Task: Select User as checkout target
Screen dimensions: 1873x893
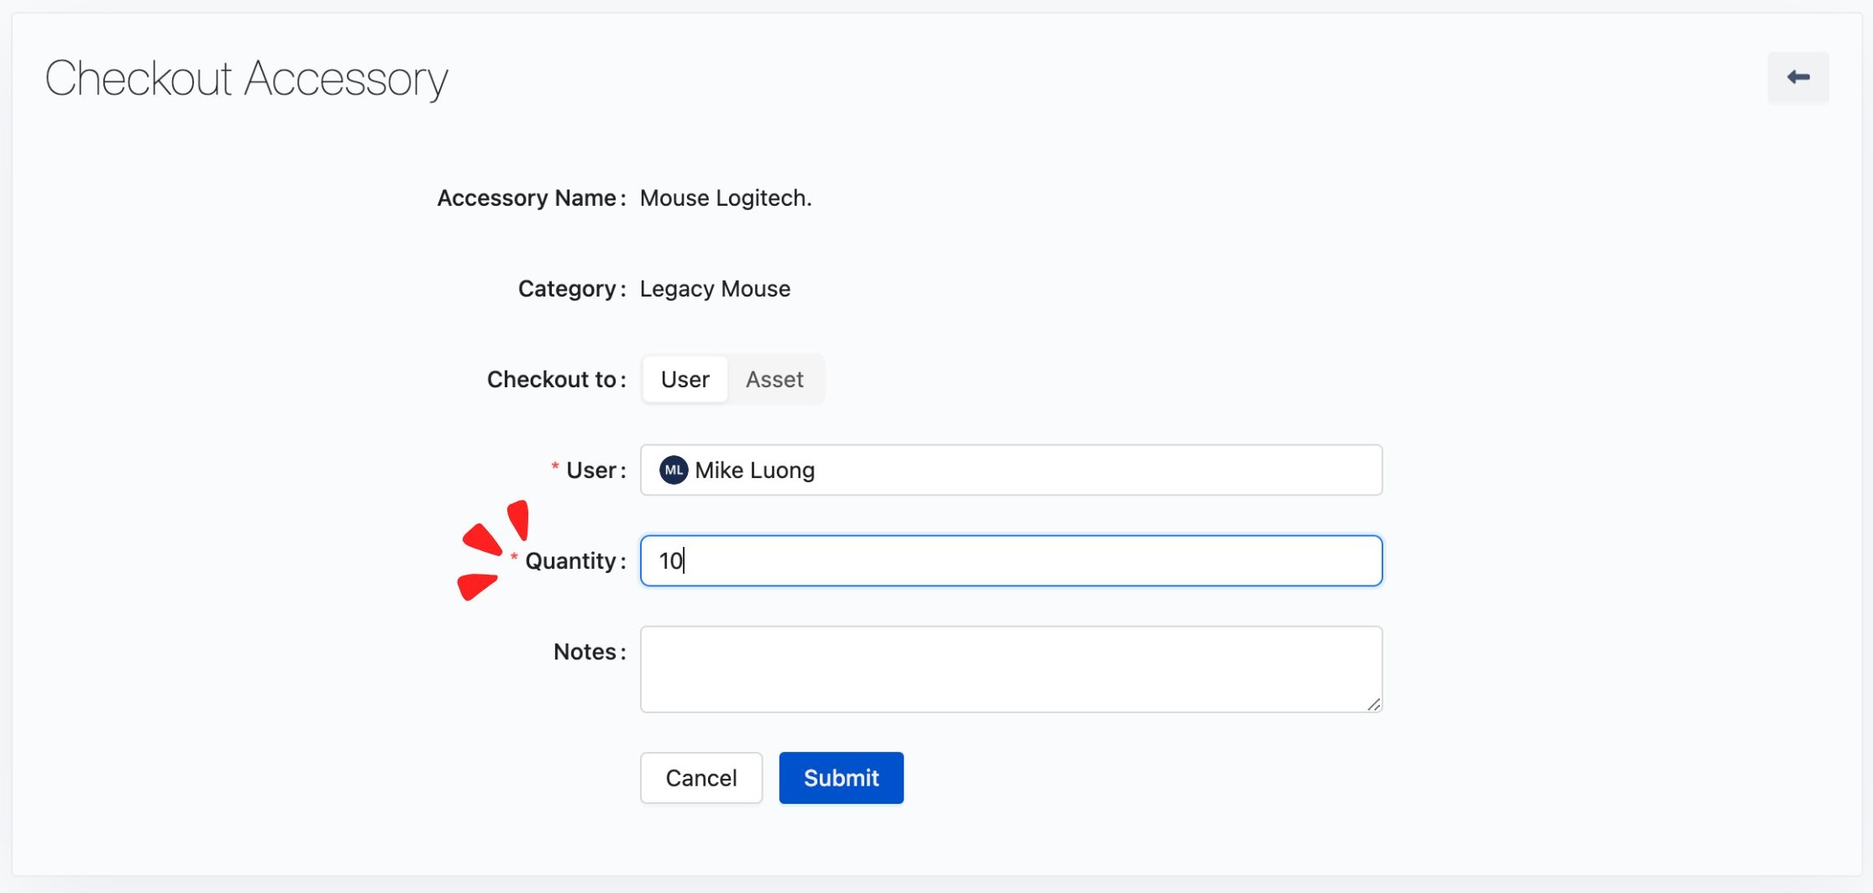Action: click(x=685, y=380)
